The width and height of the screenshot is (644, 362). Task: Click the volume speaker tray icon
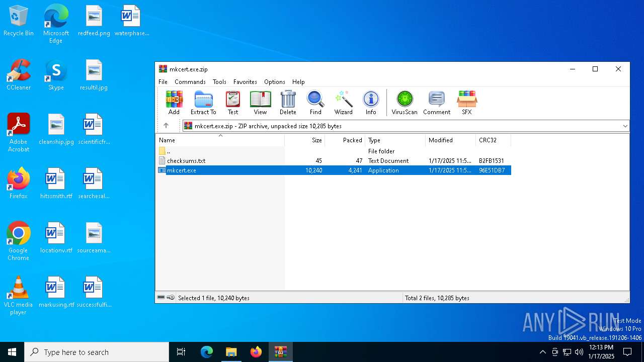coord(579,352)
